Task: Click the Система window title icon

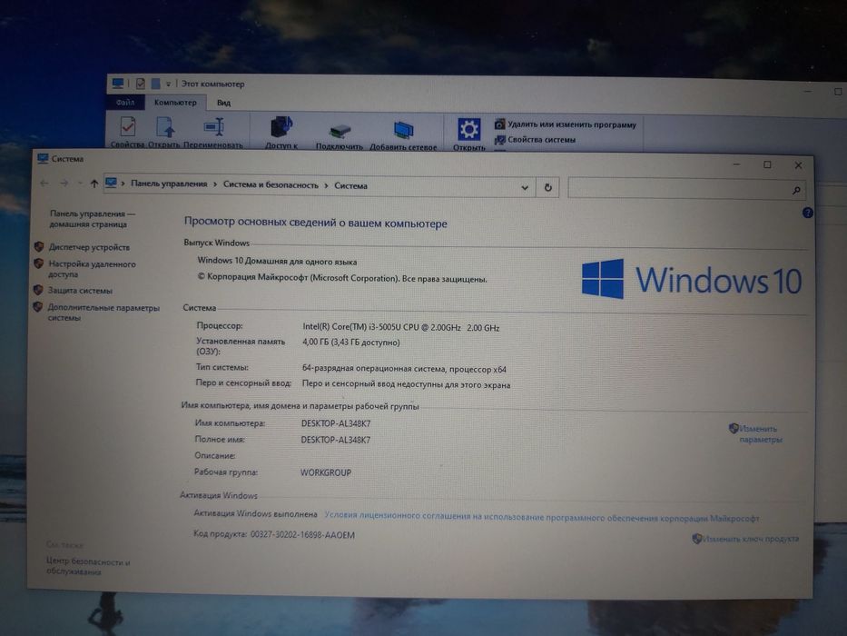Action: [x=43, y=158]
